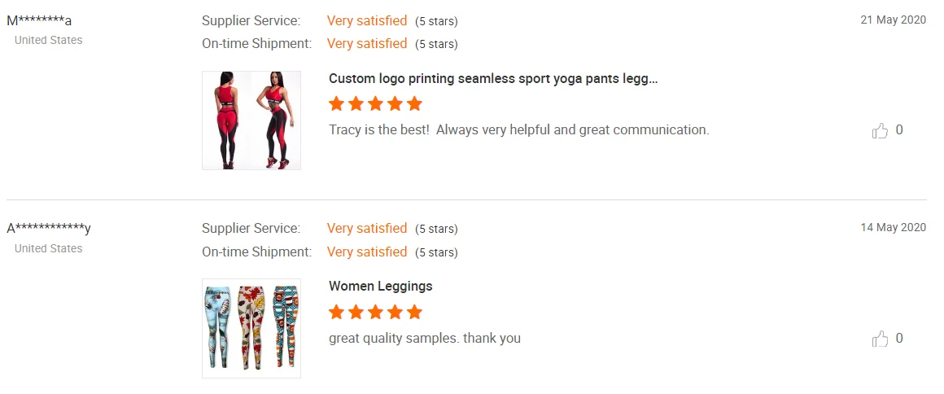Click the 21 May 2020 review date
Image resolution: width=944 pixels, height=394 pixels.
[893, 20]
